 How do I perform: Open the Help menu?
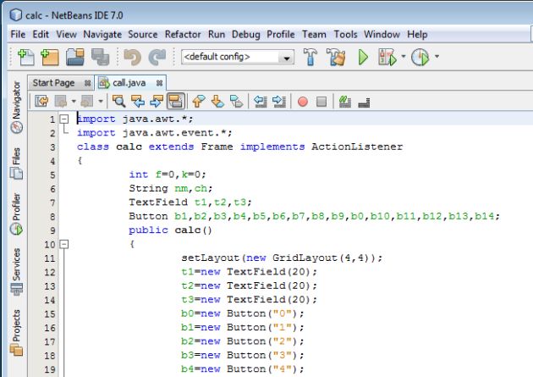tap(417, 35)
